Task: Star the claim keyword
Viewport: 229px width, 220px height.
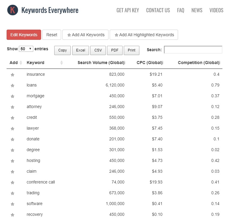Action: click(x=13, y=172)
